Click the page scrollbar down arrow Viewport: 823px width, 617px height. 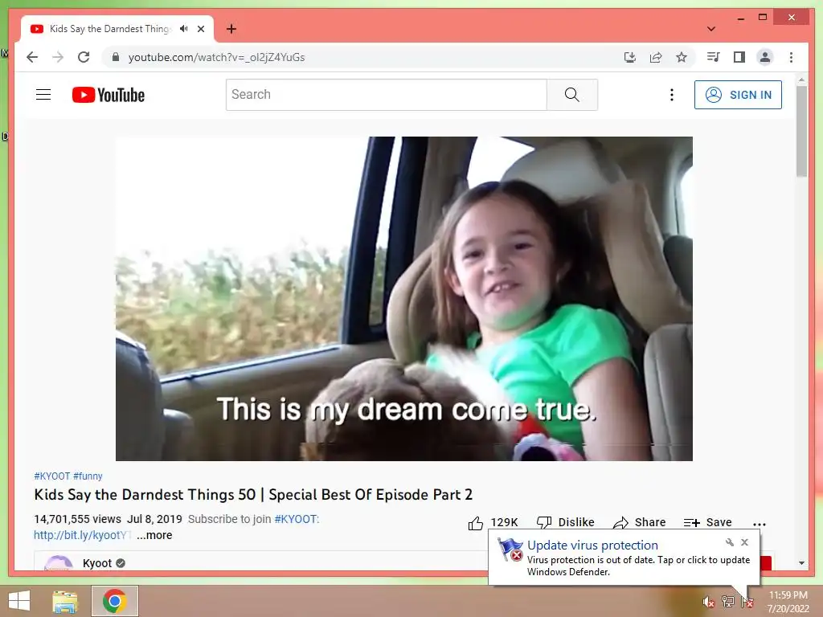(x=801, y=563)
